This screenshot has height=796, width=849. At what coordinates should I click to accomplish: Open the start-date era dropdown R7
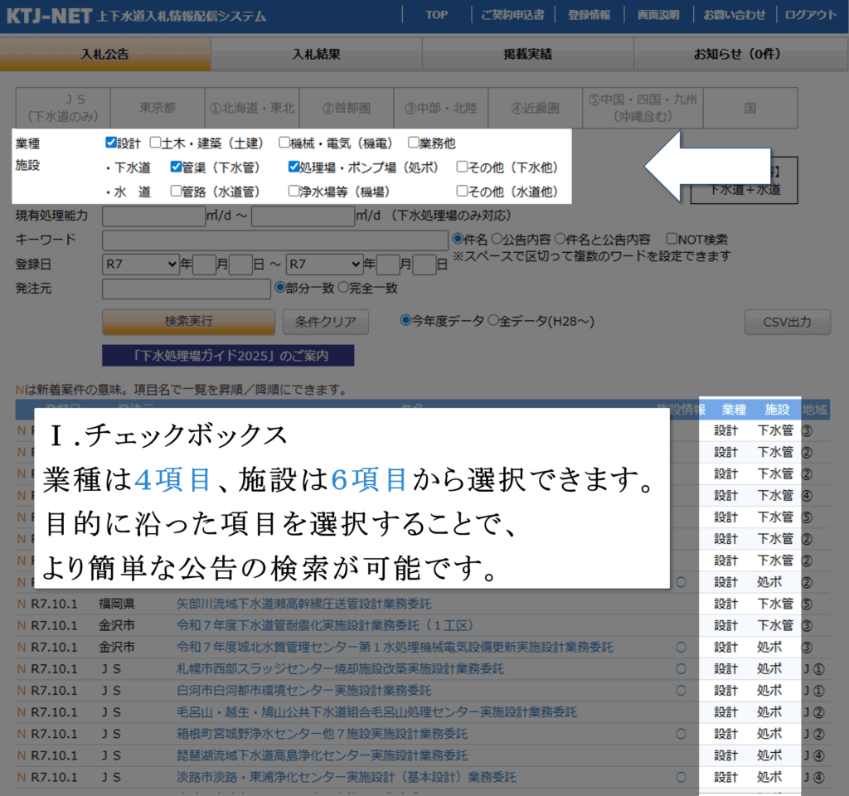coord(141,265)
